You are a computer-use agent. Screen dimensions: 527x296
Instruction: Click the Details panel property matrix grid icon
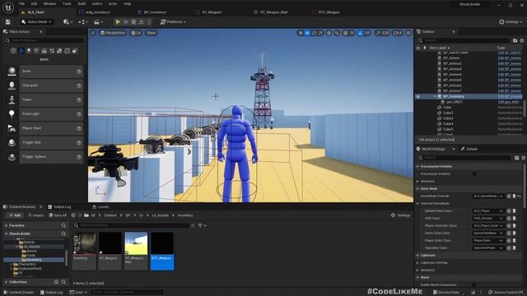click(516, 158)
